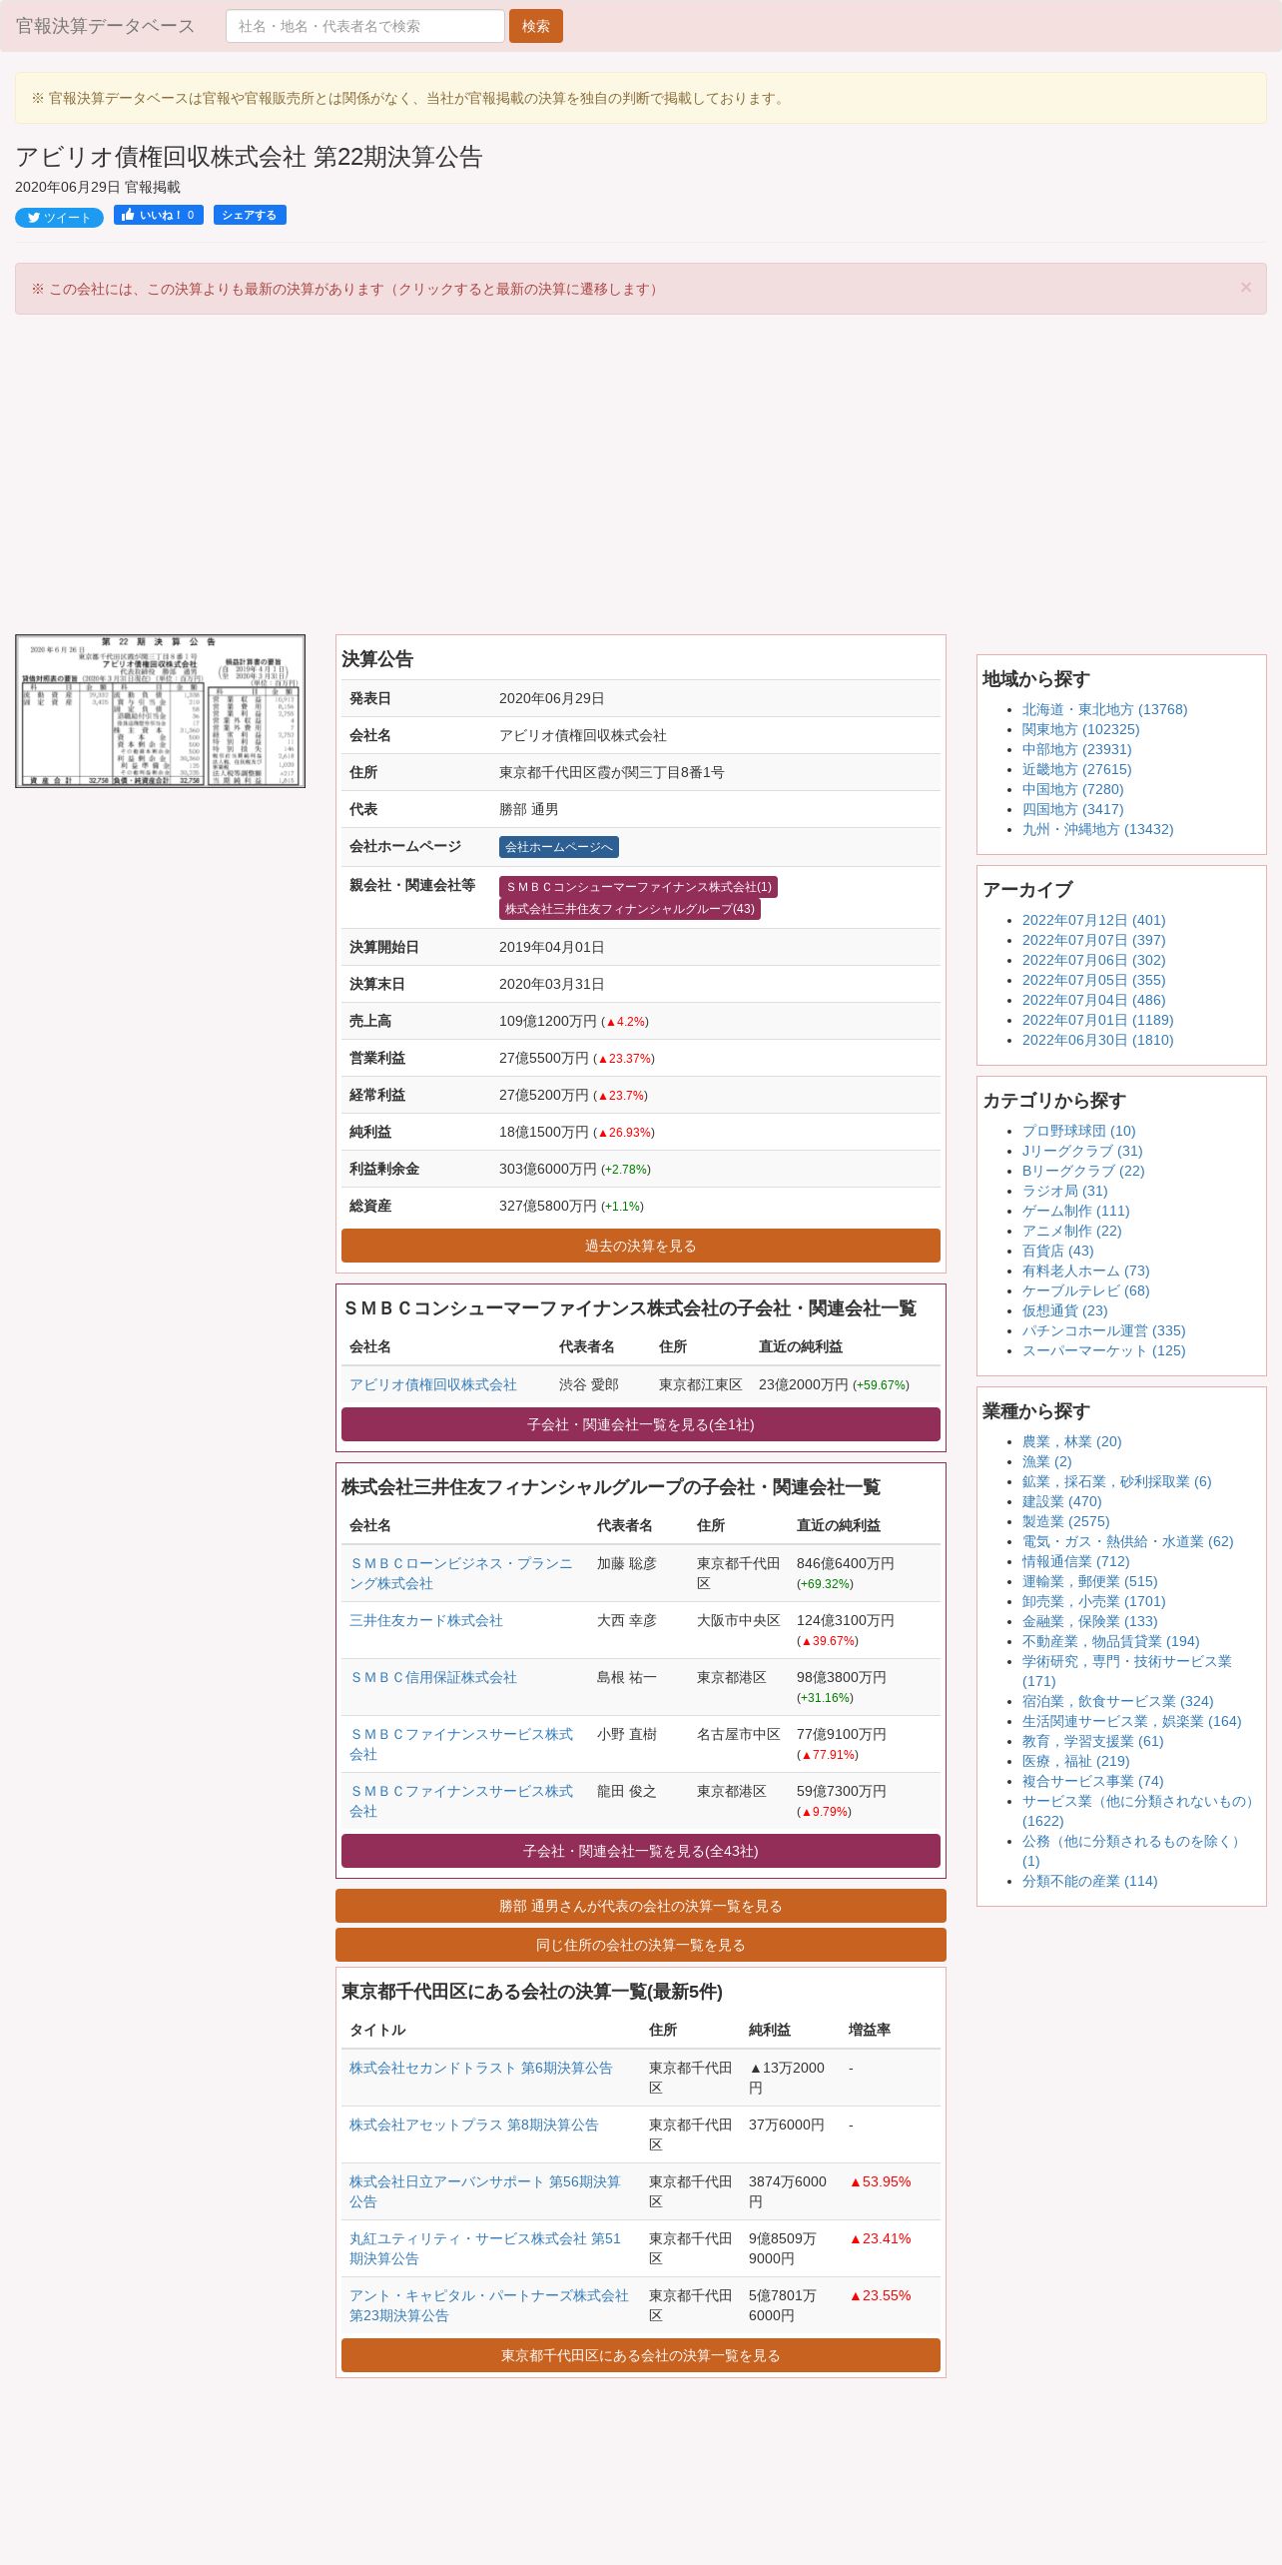Open 宿泊業，飲食サービス業 (324) industry link
The image size is (1282, 2565).
click(1117, 1701)
